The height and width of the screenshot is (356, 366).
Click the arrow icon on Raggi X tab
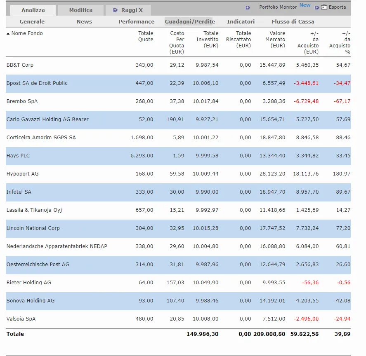116,10
